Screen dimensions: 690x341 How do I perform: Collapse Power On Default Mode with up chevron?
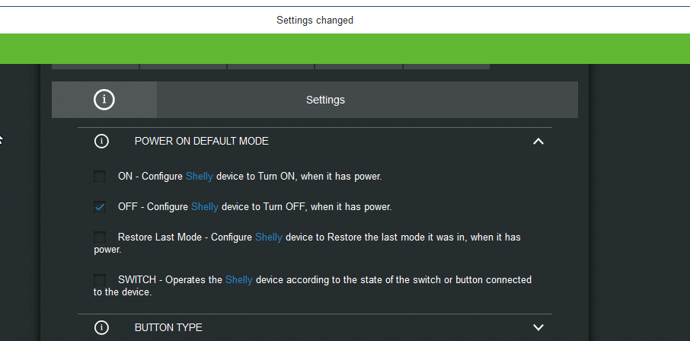538,142
